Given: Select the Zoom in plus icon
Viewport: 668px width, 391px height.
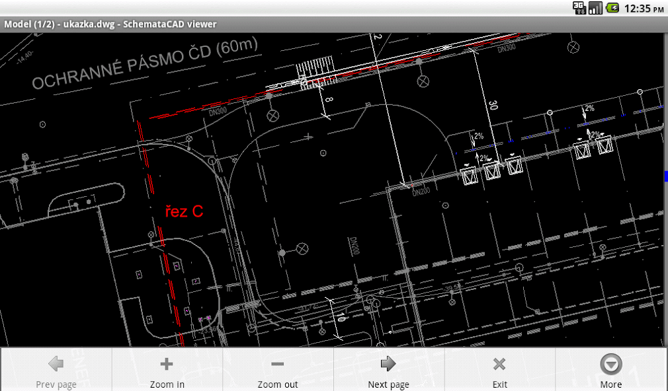Looking at the screenshot, I should coord(166,363).
